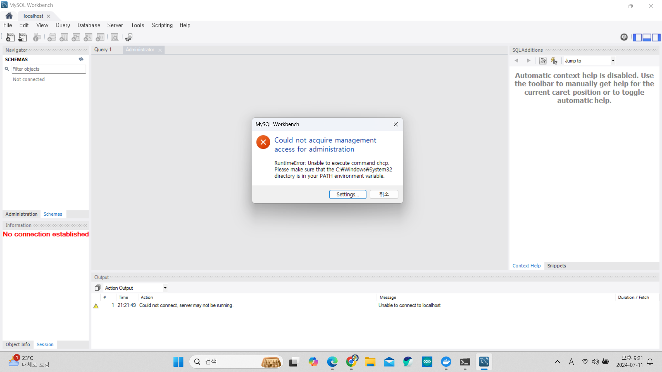The image size is (662, 372).
Task: Open File Explorer from taskbar
Action: tap(370, 362)
